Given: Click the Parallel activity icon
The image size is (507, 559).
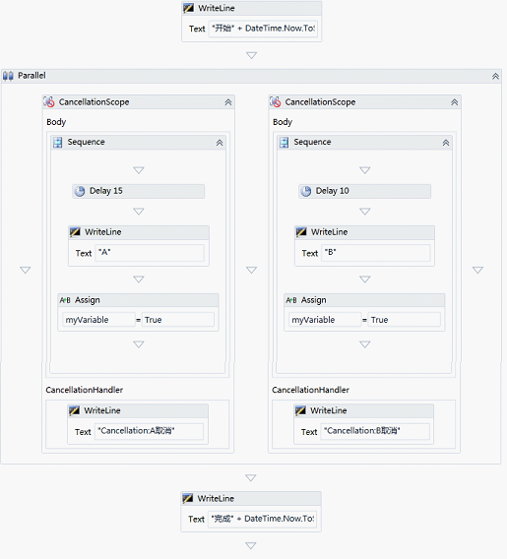Looking at the screenshot, I should click(x=8, y=76).
